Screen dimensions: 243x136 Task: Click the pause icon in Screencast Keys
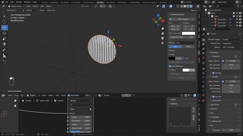point(170,19)
